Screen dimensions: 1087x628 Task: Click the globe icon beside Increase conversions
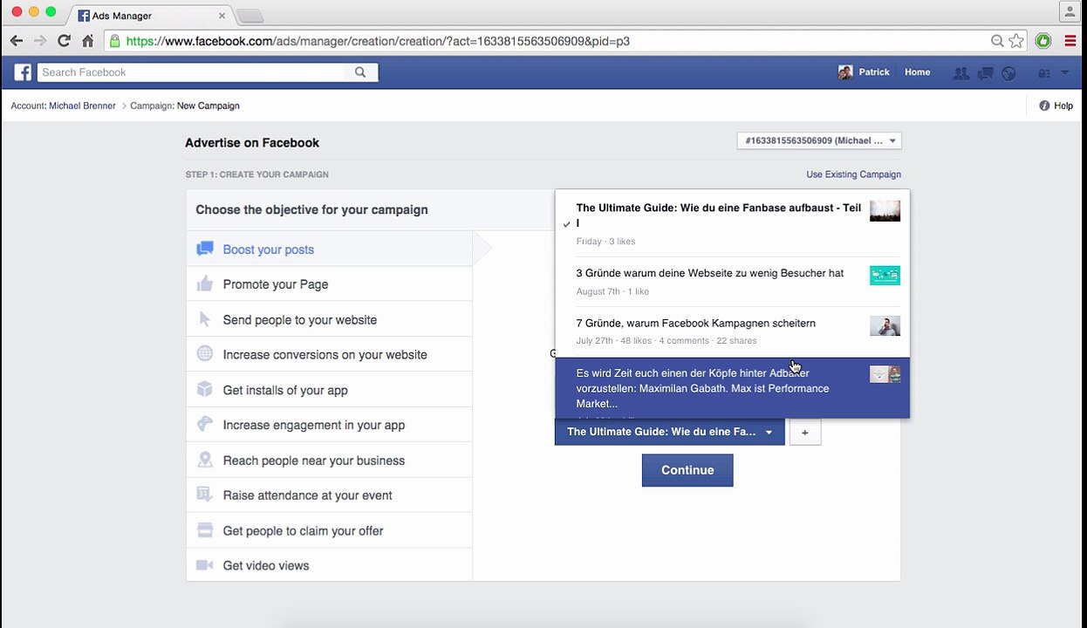(205, 354)
